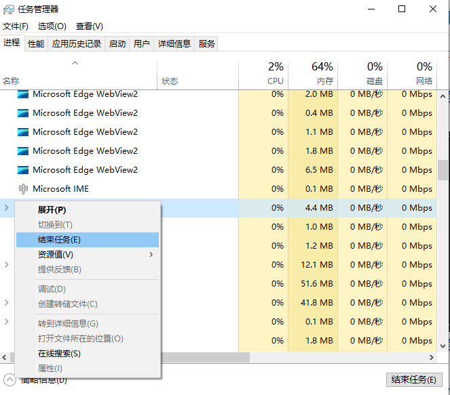Click the 简略信息 collapse arrow icon
The height and width of the screenshot is (395, 450).
pyautogui.click(x=10, y=379)
